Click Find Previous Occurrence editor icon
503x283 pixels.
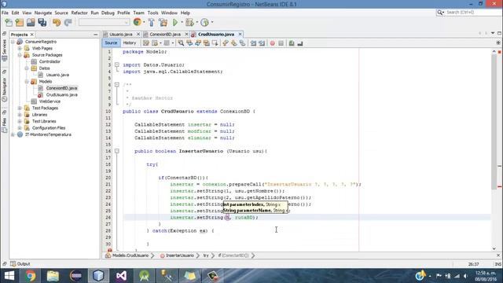coord(189,43)
